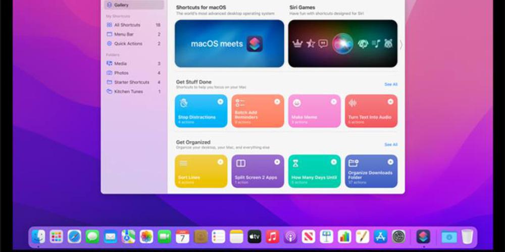Click the 'Get Organized' section title

pyautogui.click(x=193, y=142)
